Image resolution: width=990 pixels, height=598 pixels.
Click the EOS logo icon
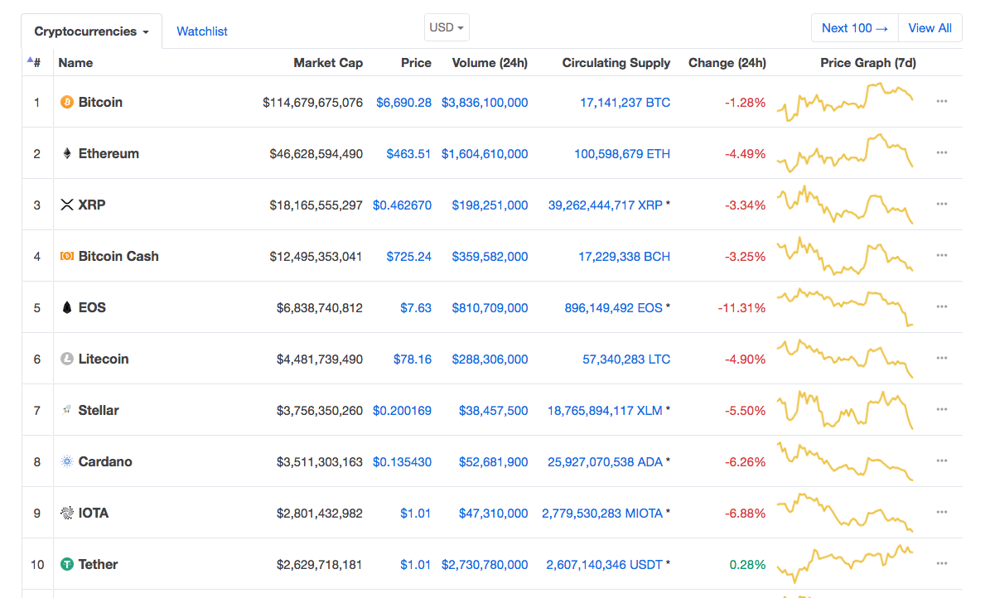(x=67, y=307)
